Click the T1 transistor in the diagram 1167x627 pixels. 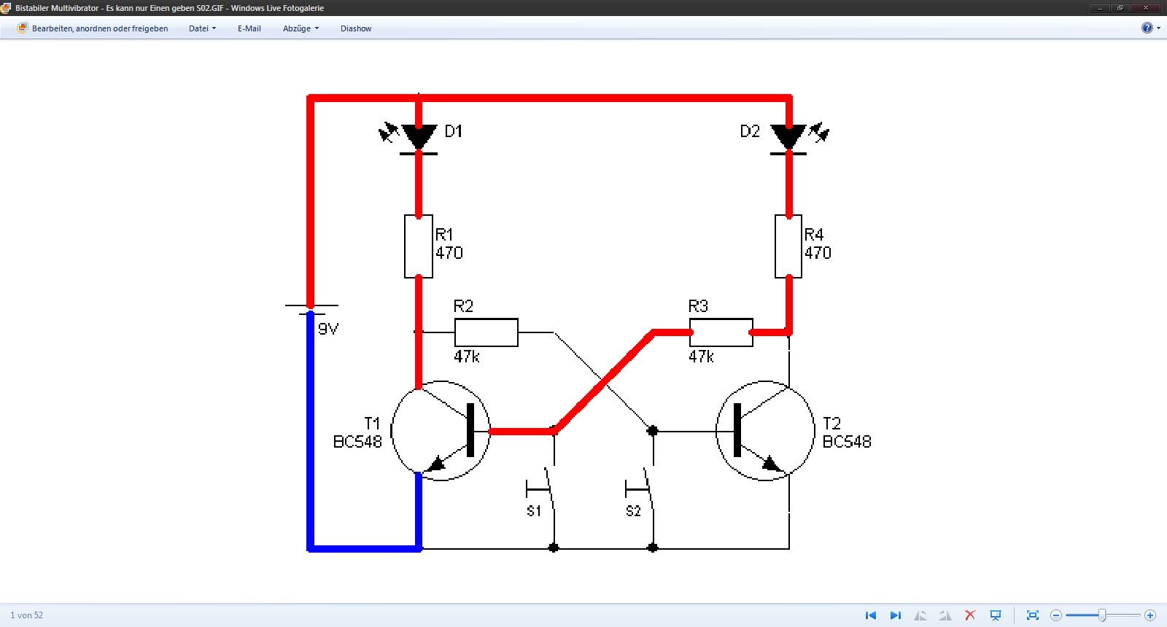pyautogui.click(x=441, y=431)
